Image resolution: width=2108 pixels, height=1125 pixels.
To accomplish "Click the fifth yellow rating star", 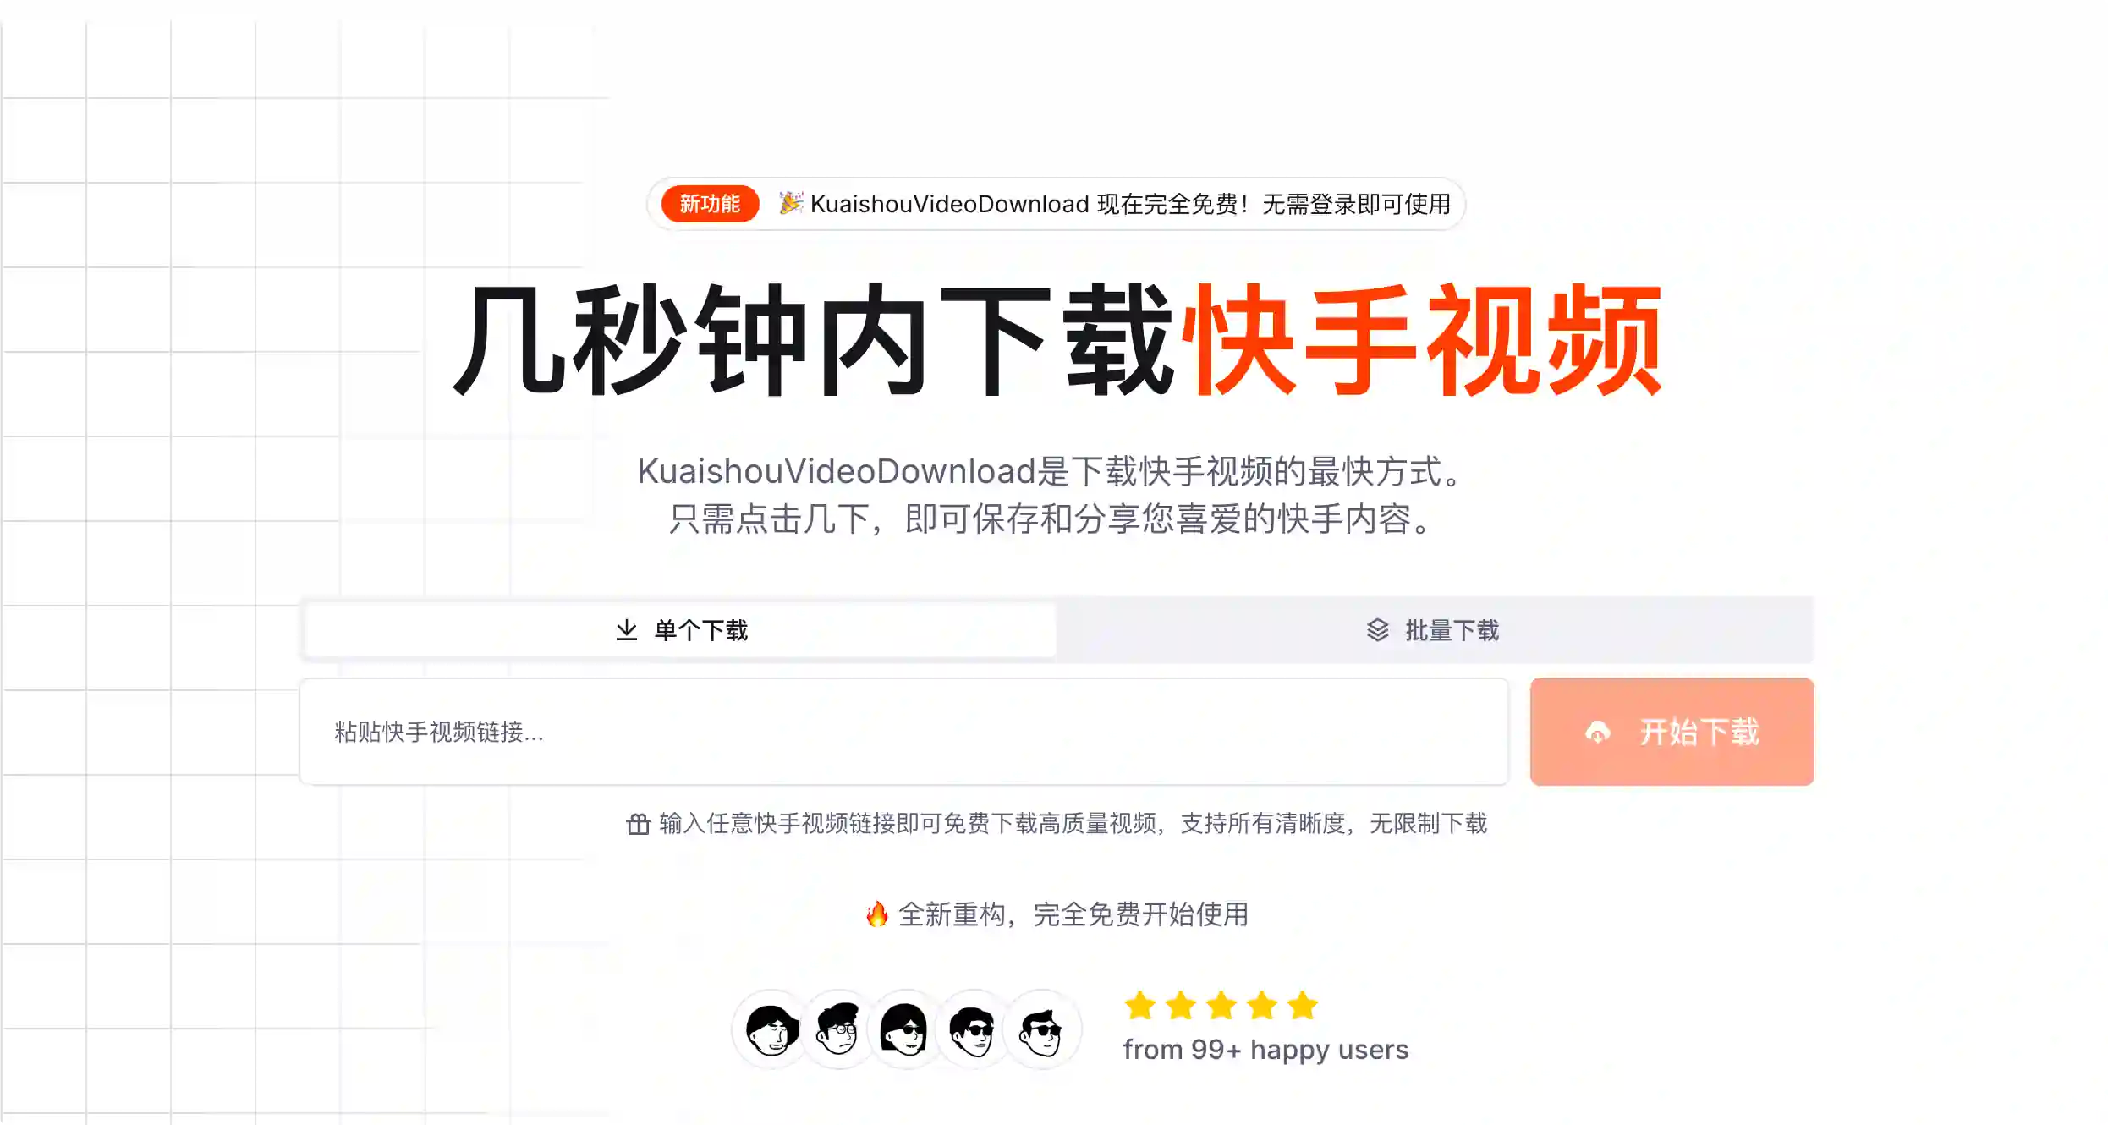I will [x=1303, y=1006].
